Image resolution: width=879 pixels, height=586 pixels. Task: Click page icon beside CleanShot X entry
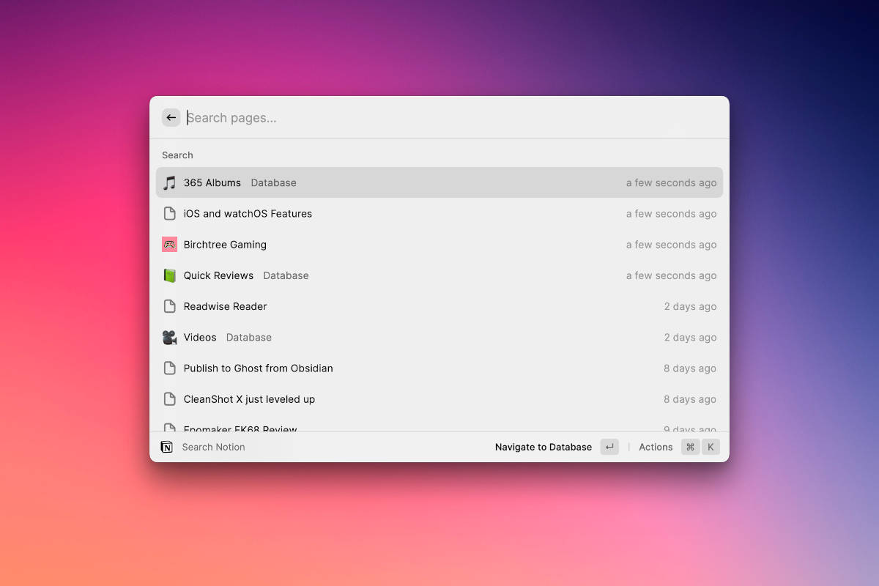click(169, 399)
